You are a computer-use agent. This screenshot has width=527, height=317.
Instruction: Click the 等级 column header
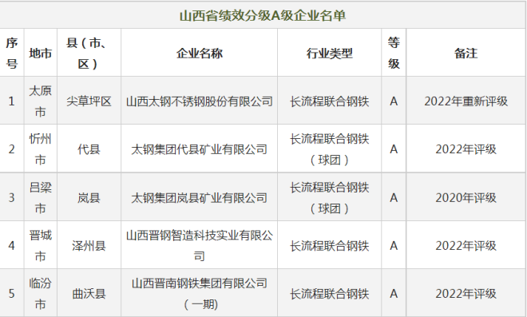pyautogui.click(x=394, y=53)
